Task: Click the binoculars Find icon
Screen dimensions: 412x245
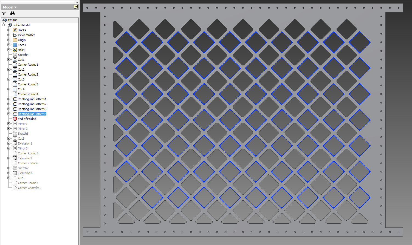Action: 12,13
